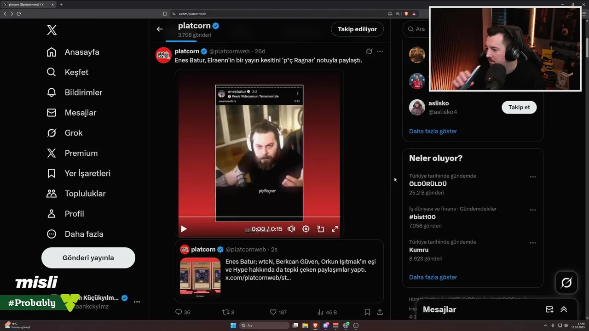Open quoted platcorn post
The width and height of the screenshot is (589, 331).
click(x=279, y=271)
